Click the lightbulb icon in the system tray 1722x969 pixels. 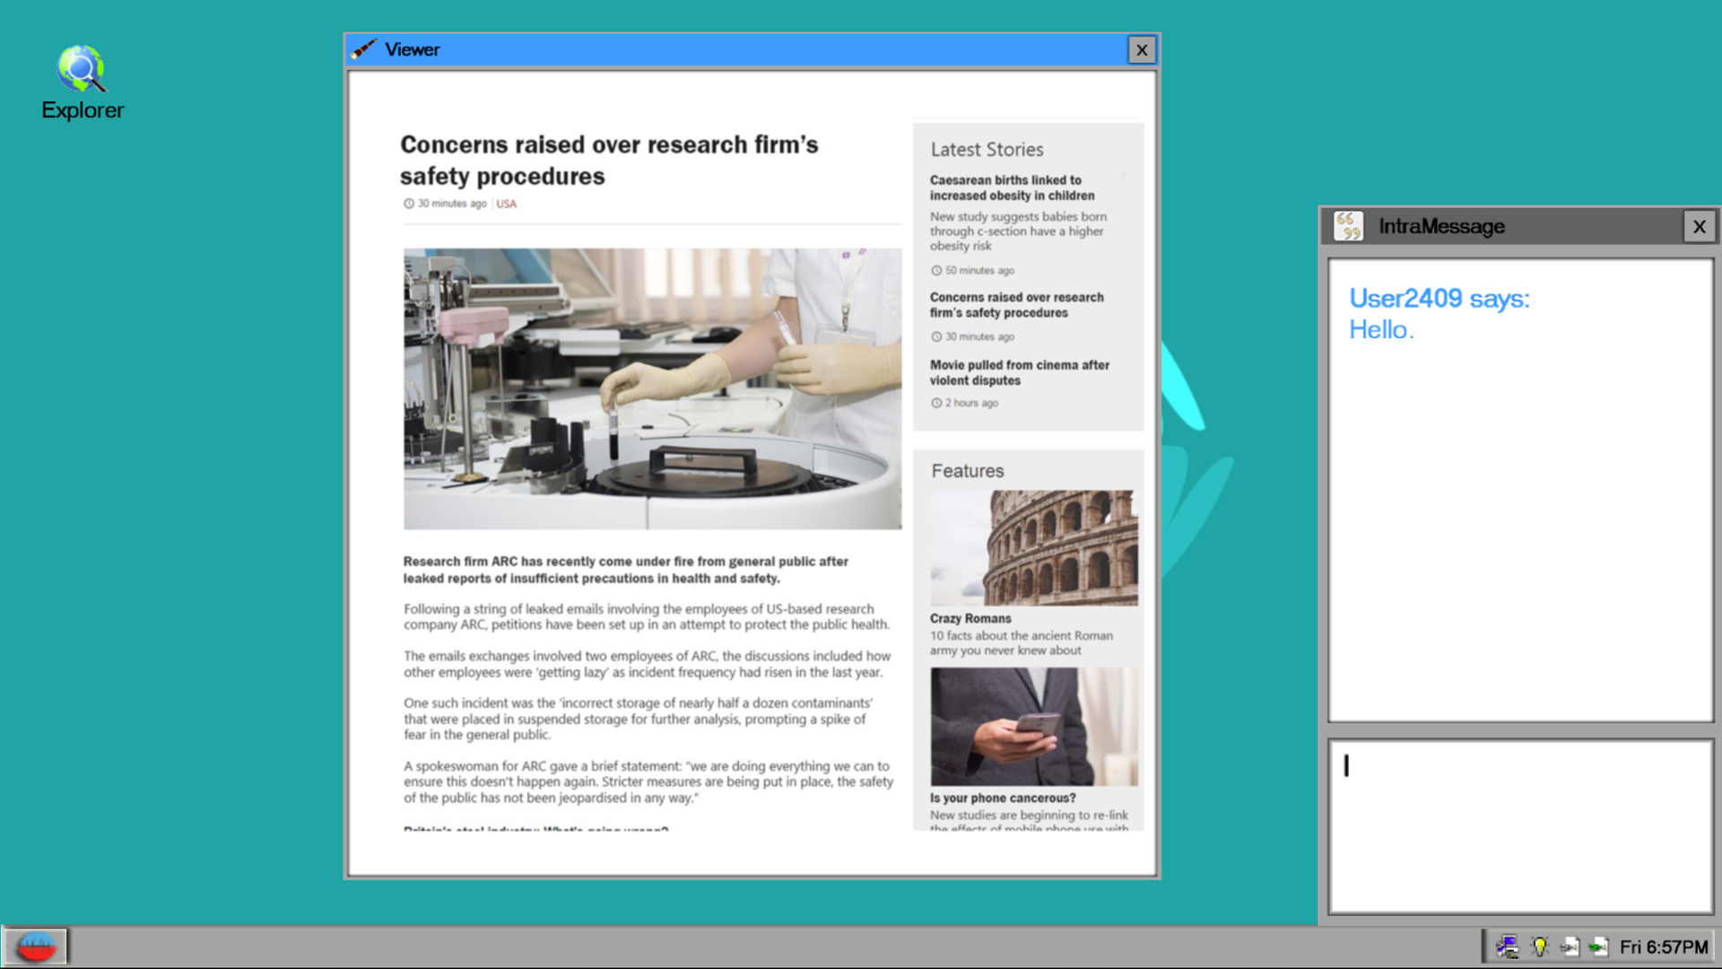point(1540,947)
